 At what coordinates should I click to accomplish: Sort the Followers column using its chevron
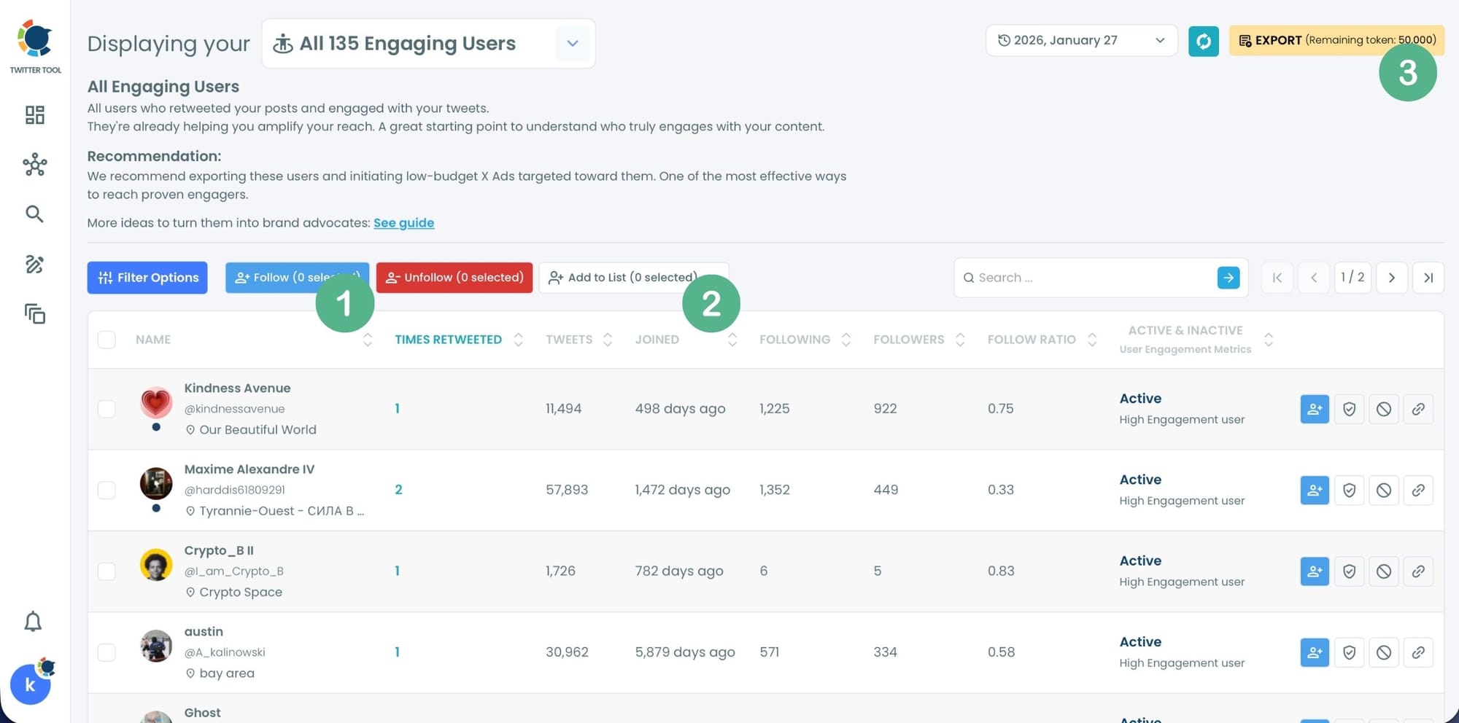[x=960, y=339]
